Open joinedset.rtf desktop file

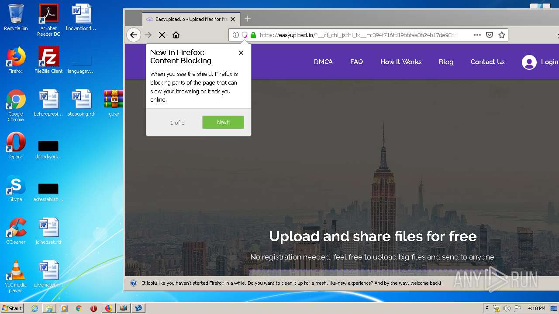tap(48, 231)
